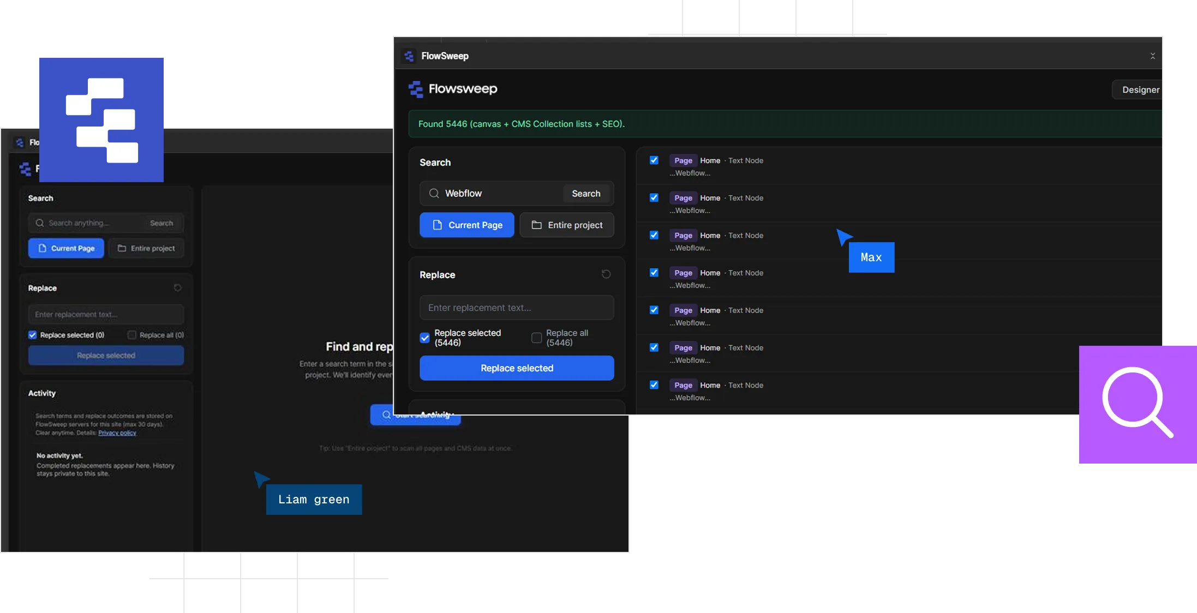This screenshot has height=613, width=1197.
Task: Enable the Replace all (5446) checkbox
Action: click(537, 338)
